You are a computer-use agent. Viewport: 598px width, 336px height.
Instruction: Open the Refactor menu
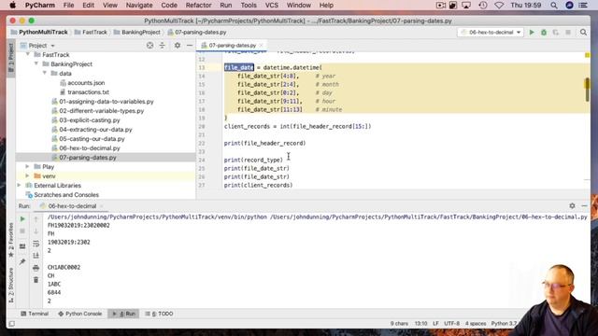198,6
